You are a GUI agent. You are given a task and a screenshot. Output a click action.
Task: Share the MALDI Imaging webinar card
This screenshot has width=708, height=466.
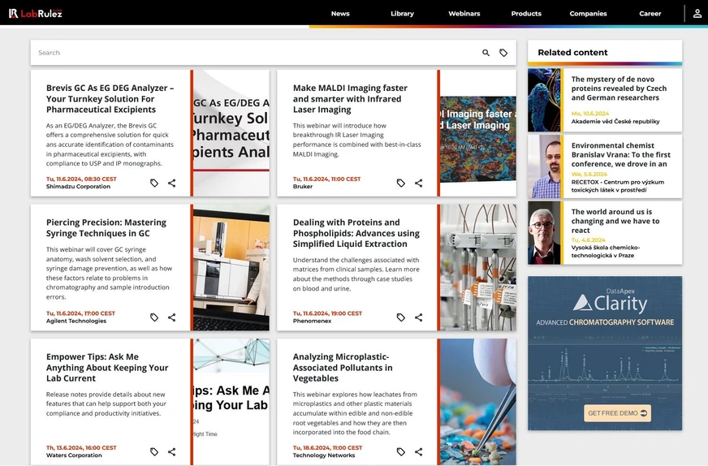point(419,183)
